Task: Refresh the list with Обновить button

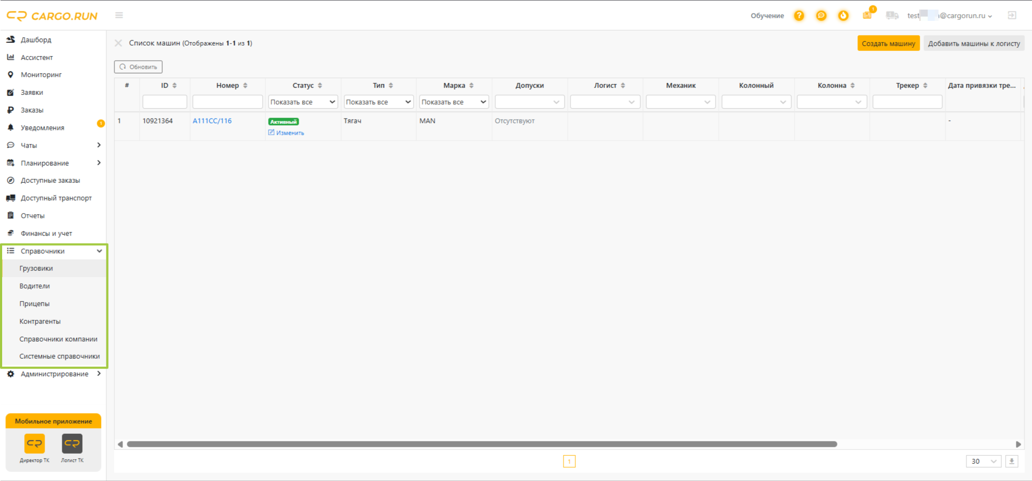Action: [x=138, y=67]
